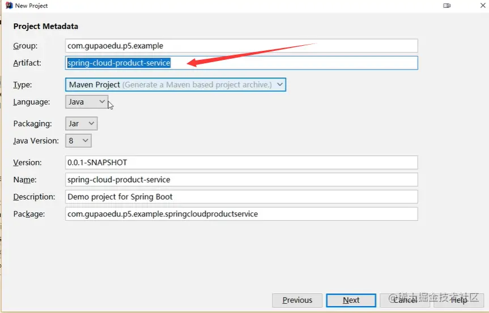Click the Name input field
The width and height of the screenshot is (489, 313).
coord(241,179)
